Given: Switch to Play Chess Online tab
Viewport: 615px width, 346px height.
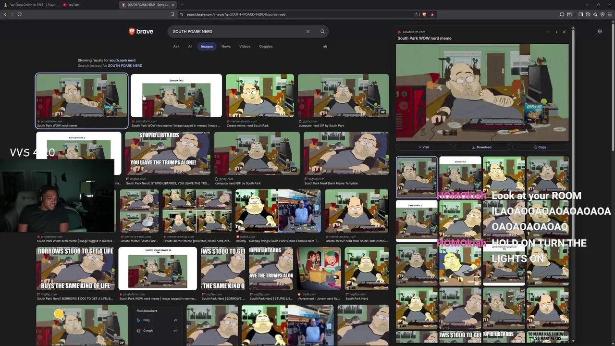Looking at the screenshot, I should [29, 5].
